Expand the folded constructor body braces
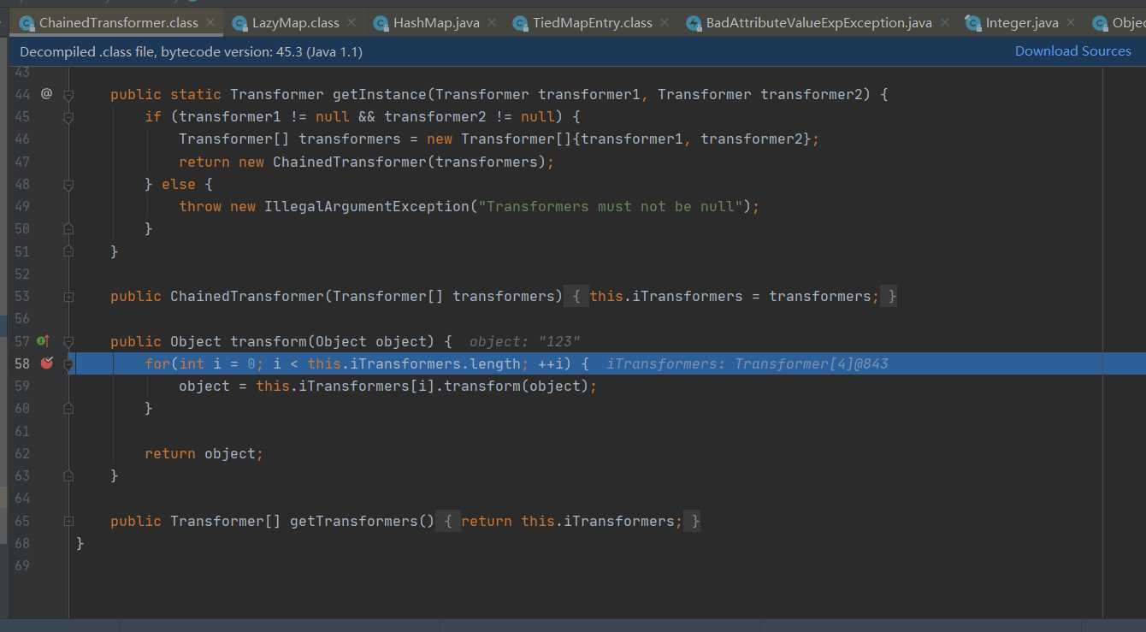1146x632 pixels. pos(576,297)
